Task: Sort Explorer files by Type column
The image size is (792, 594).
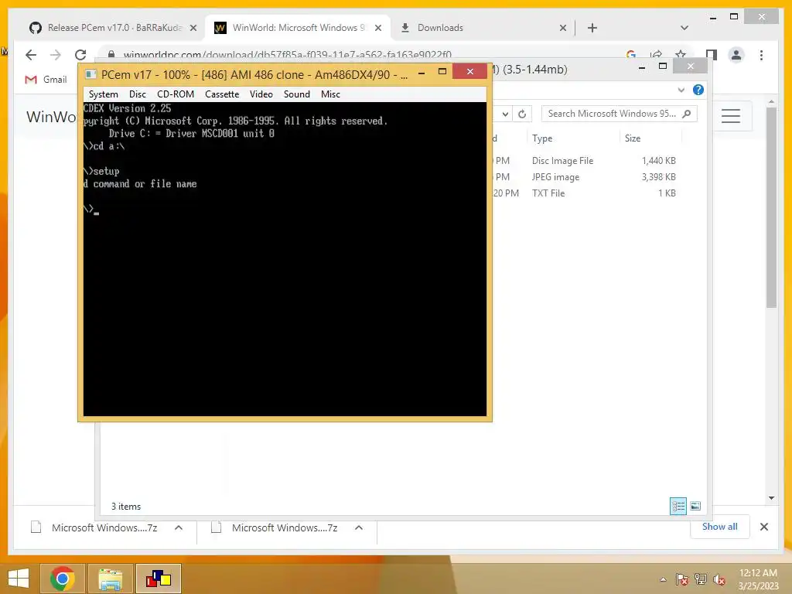Action: click(542, 138)
